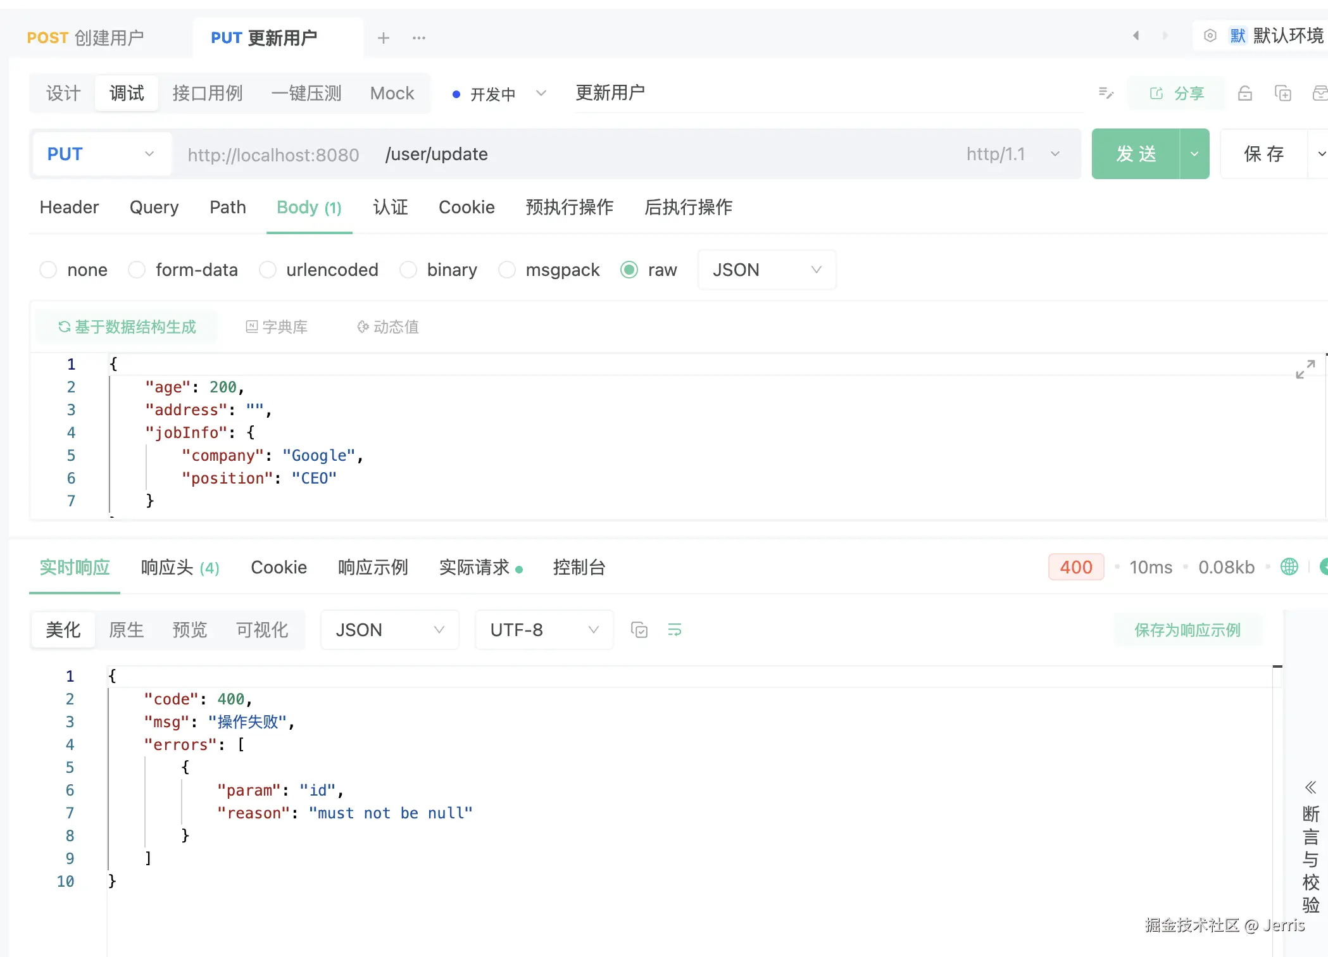Open the 接口用例 tab
1328x957 pixels.
point(207,94)
